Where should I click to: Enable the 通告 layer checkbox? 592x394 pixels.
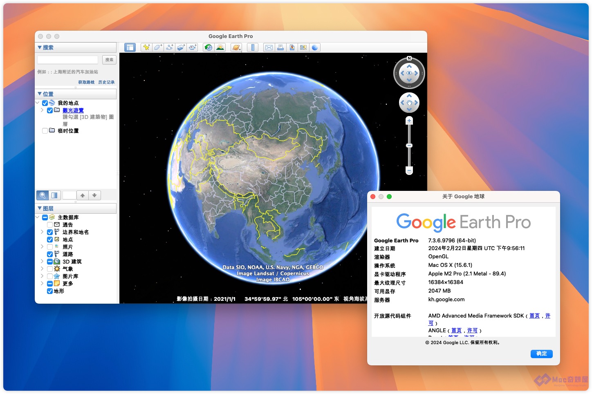[50, 225]
